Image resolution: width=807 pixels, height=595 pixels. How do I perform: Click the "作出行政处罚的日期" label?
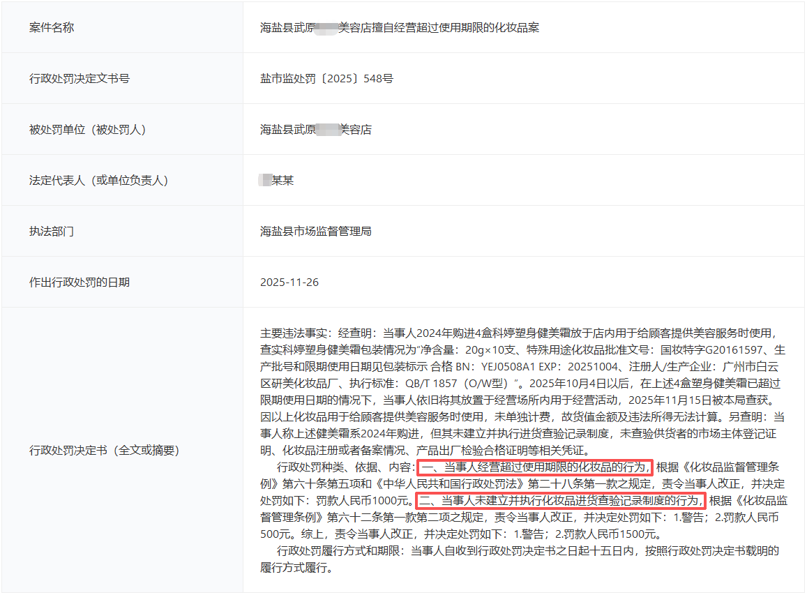pos(80,283)
